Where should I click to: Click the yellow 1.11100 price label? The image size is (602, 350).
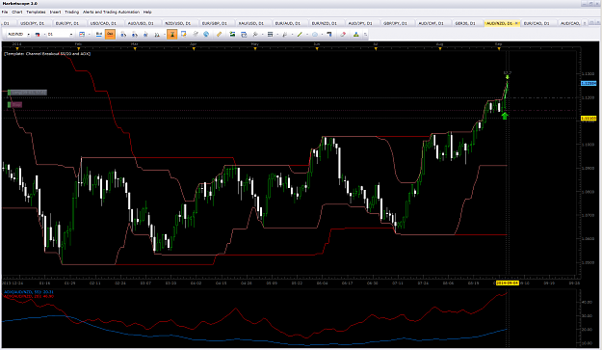(x=589, y=119)
